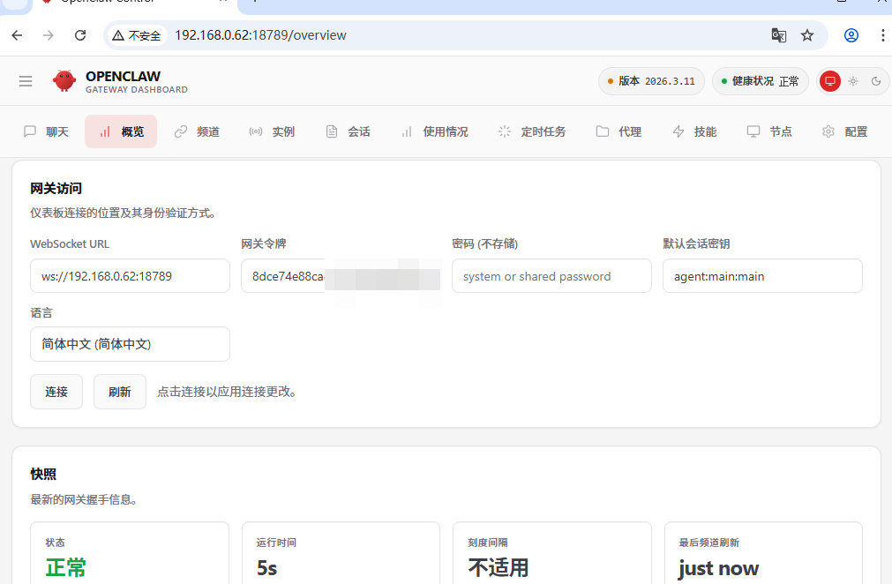Open browser translate page icon
This screenshot has width=892, height=584.
[779, 35]
